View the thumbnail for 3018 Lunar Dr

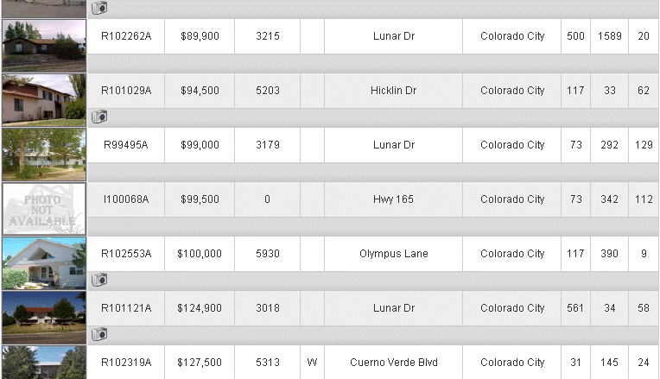click(x=44, y=318)
